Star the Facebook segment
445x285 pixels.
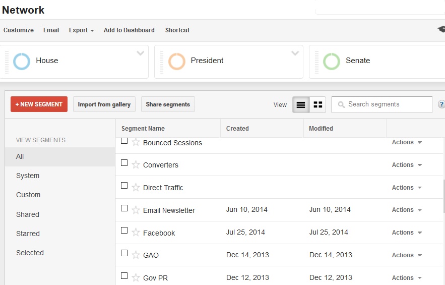[136, 233]
